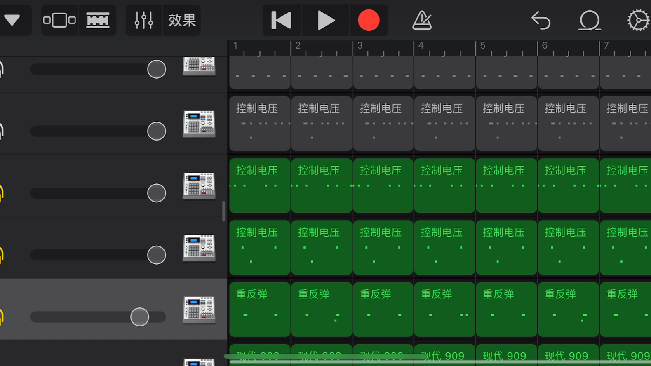Viewport: 651px width, 366px height.
Task: Adjust volume slider knob of second track
Action: [x=157, y=131]
